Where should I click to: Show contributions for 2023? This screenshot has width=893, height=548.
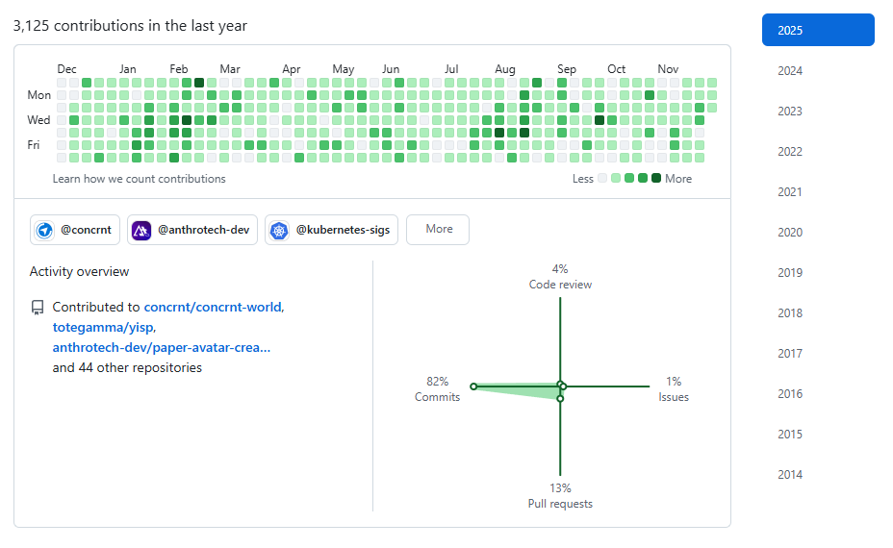tap(790, 112)
